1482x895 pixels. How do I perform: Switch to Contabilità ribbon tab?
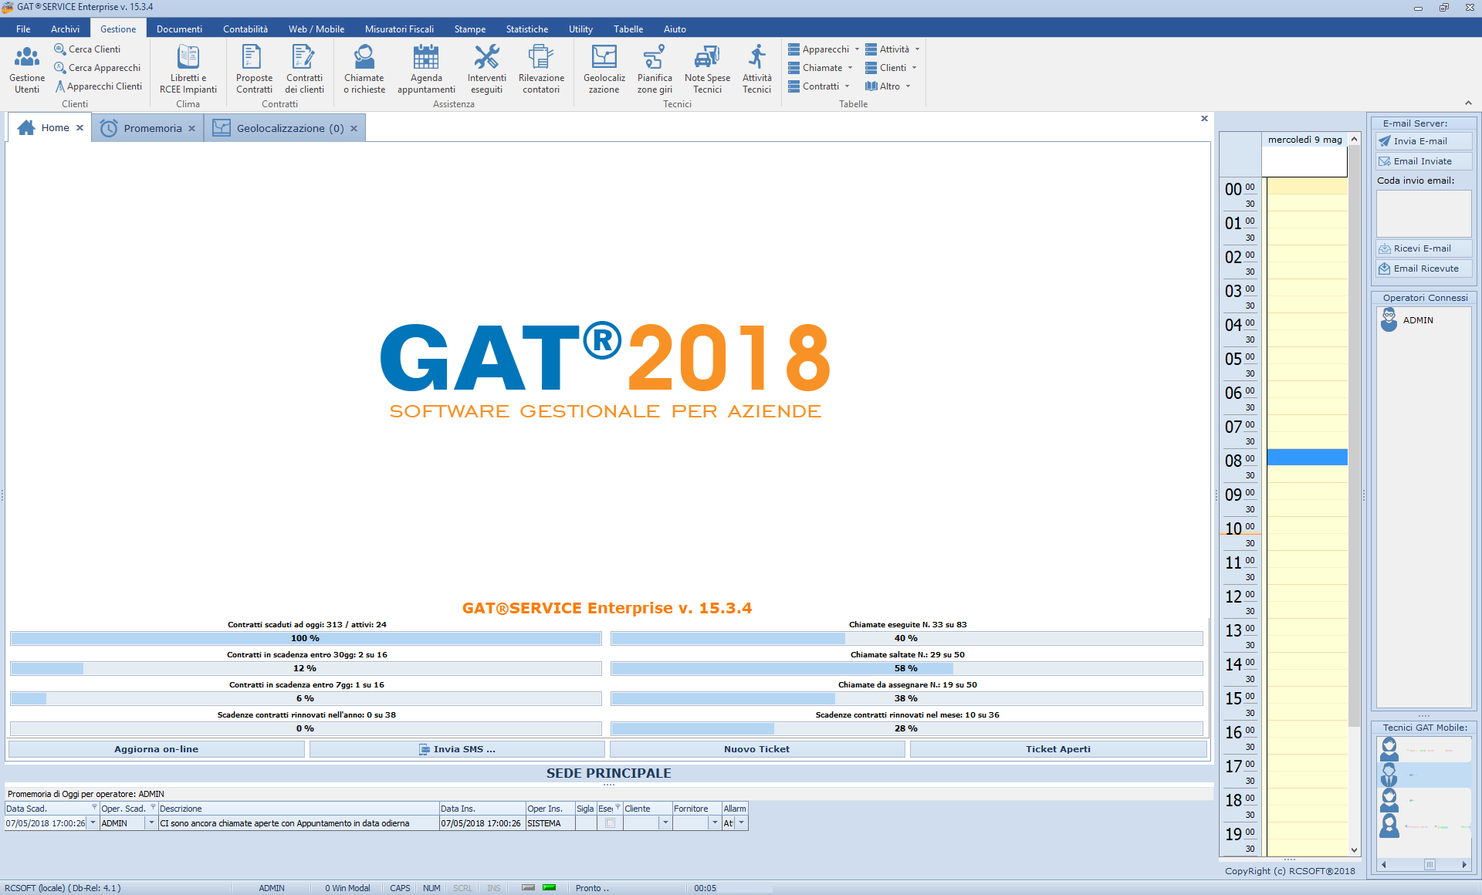(245, 29)
